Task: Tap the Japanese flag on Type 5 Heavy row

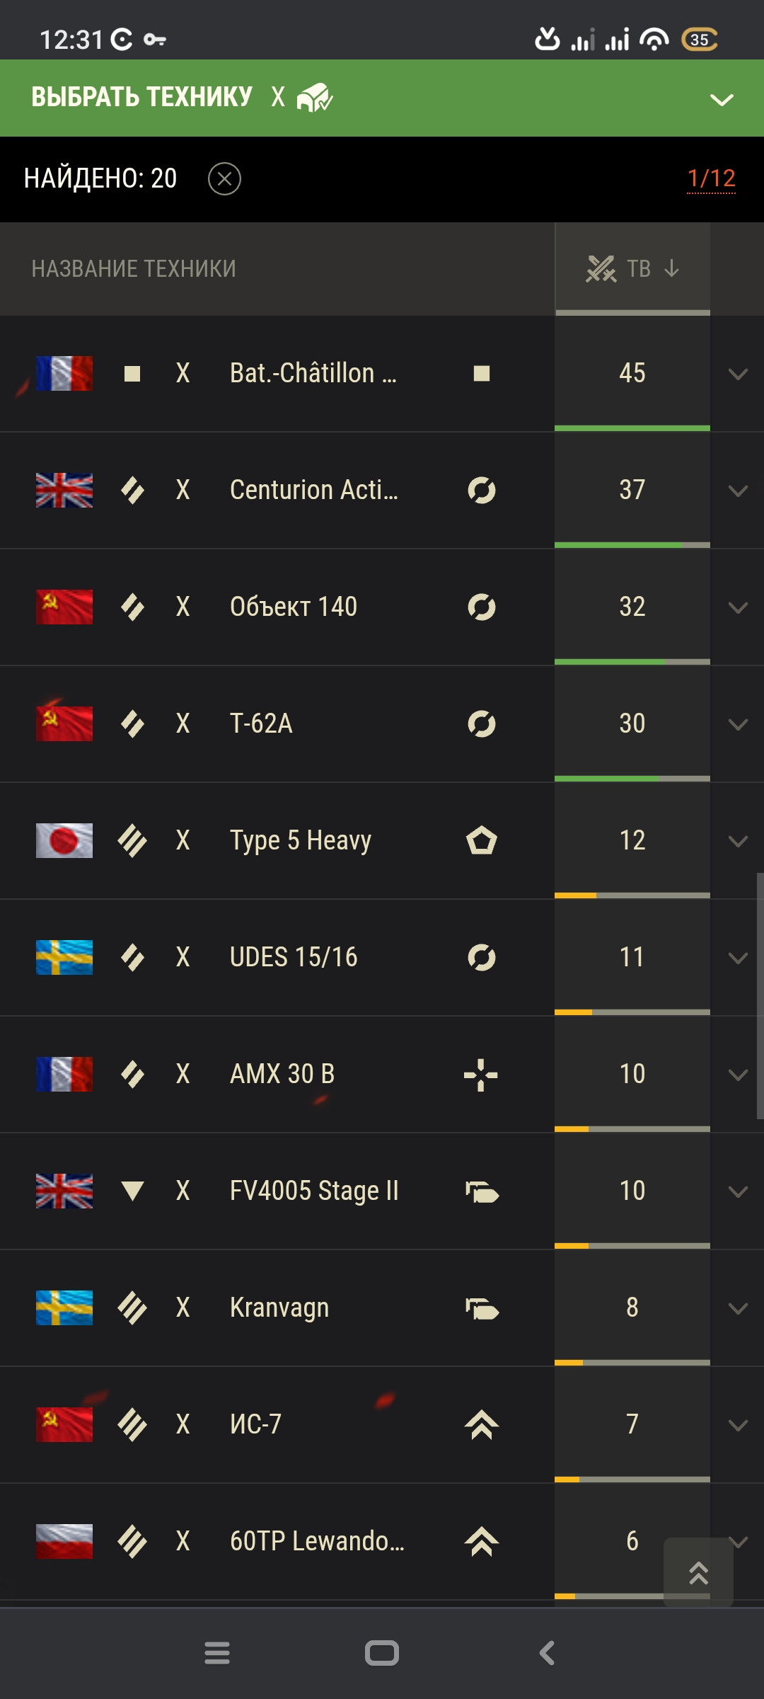Action: [x=64, y=840]
